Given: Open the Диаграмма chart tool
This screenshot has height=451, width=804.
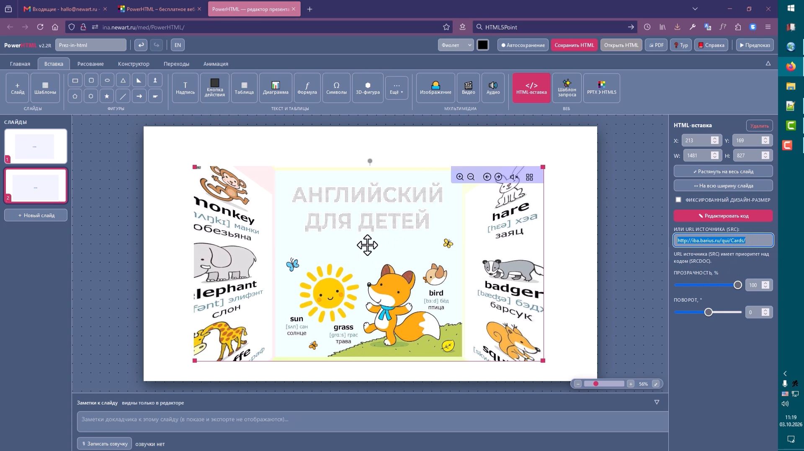Looking at the screenshot, I should [x=276, y=88].
